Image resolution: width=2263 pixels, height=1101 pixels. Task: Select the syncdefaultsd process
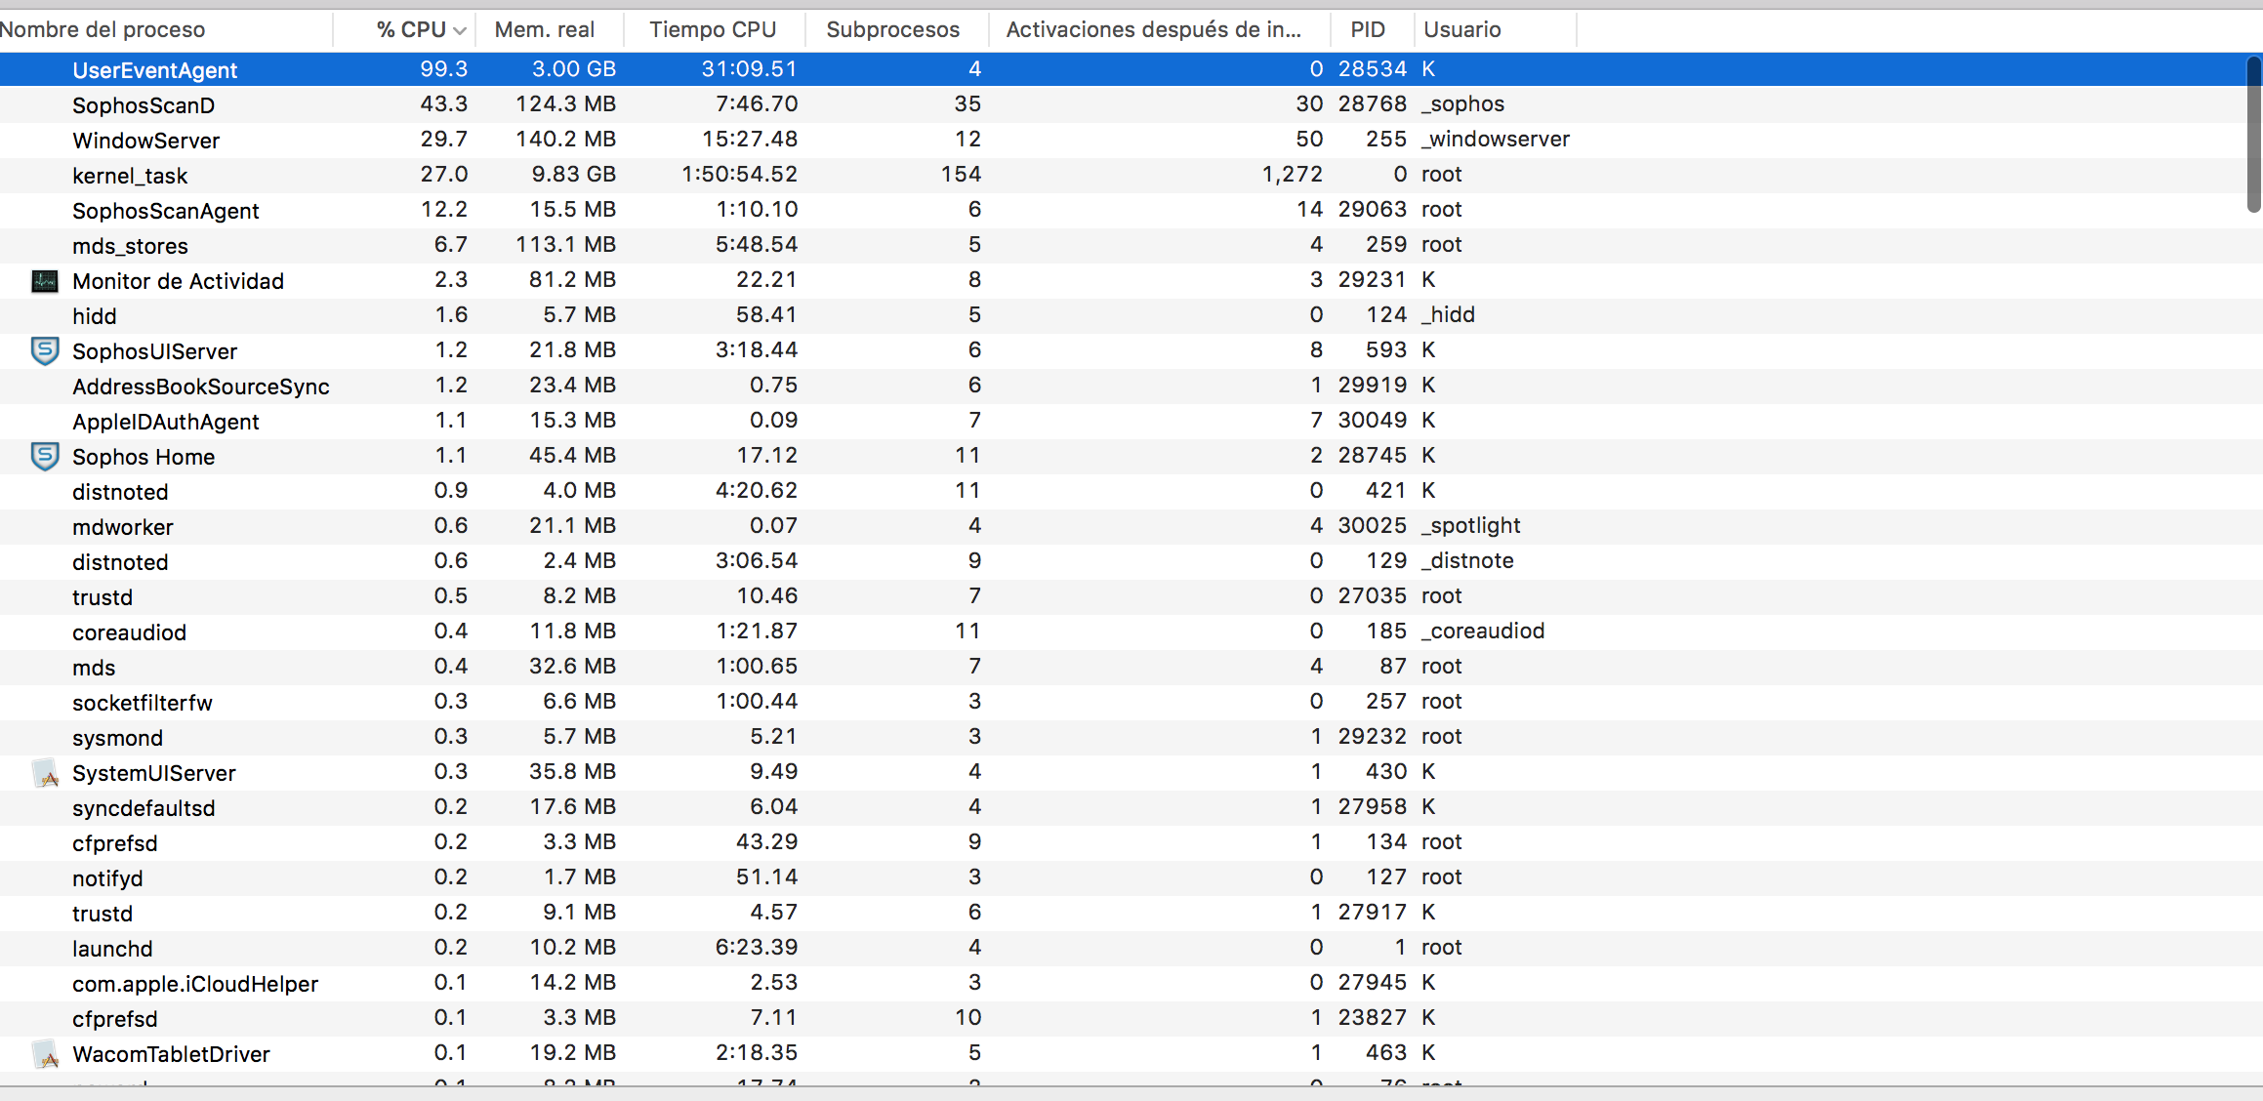click(144, 808)
